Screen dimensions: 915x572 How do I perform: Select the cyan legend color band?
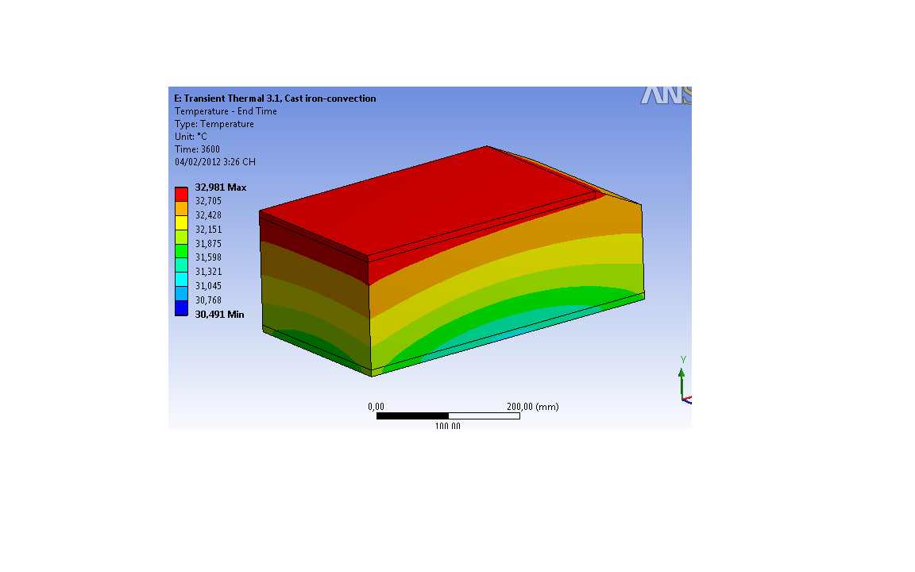[x=181, y=280]
